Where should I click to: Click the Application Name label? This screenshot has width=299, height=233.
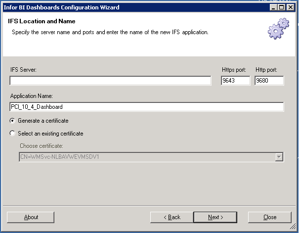(32, 96)
